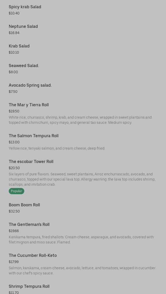Click the $32.50 Boom Boom Roll price
The image size is (166, 294).
click(x=14, y=211)
